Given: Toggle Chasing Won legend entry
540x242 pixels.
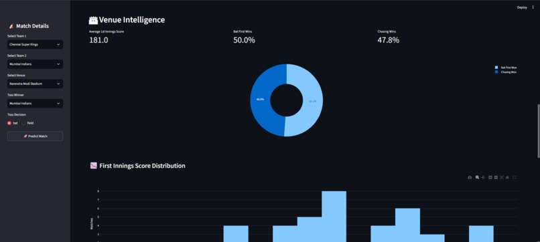Looking at the screenshot, I should coord(506,72).
